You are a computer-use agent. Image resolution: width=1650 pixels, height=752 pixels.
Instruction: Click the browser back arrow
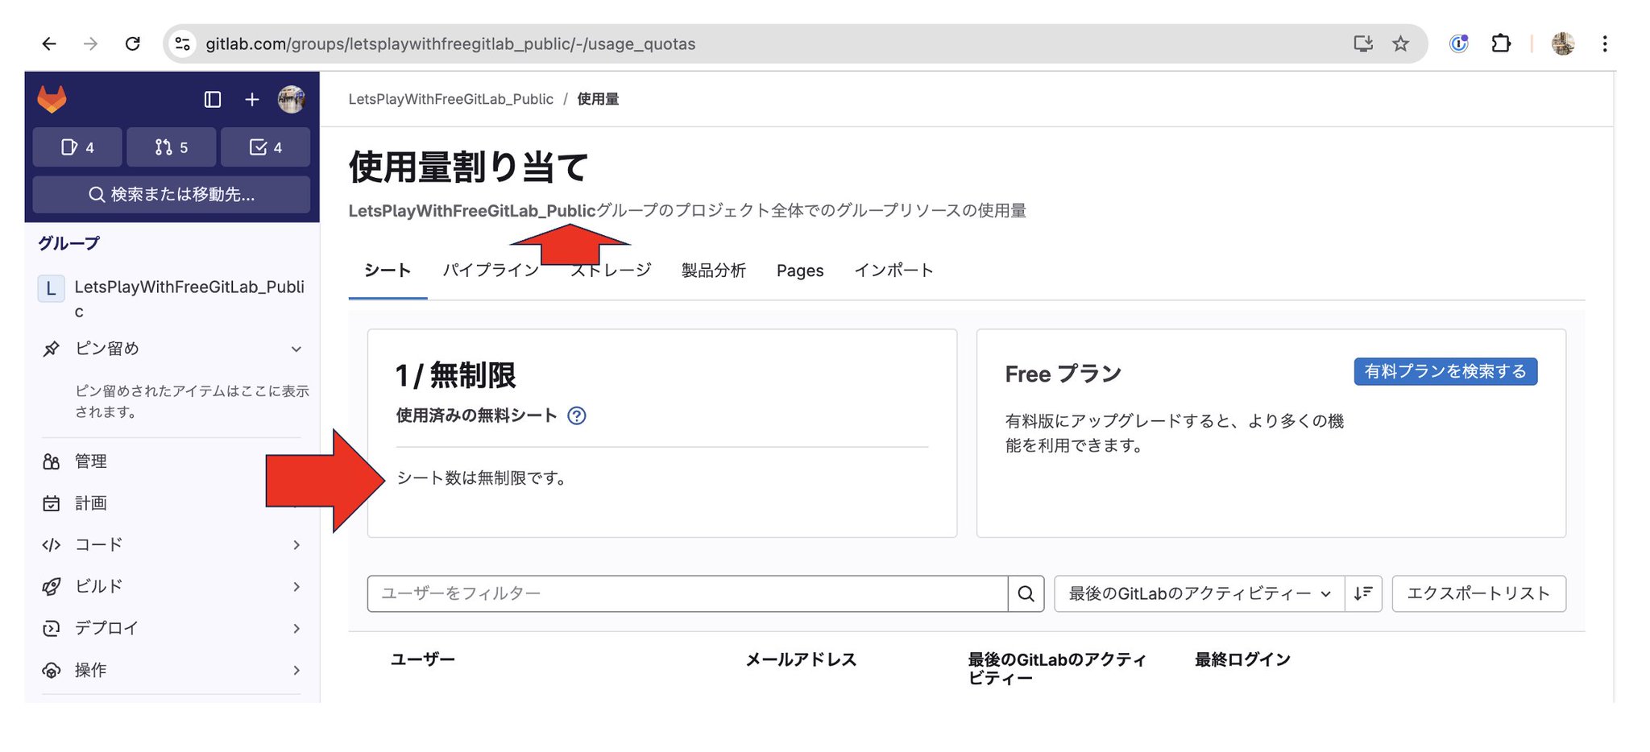click(x=49, y=43)
